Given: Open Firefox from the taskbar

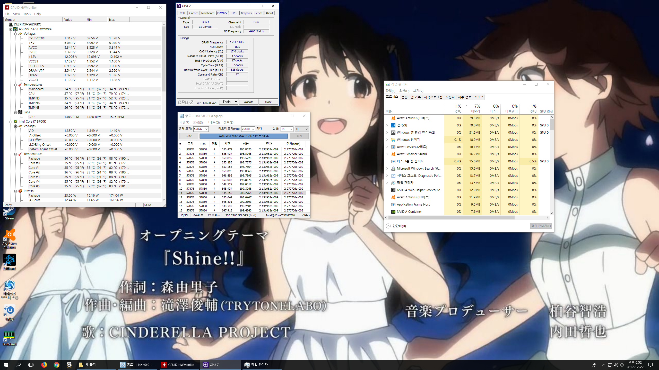Looking at the screenshot, I should pos(44,365).
